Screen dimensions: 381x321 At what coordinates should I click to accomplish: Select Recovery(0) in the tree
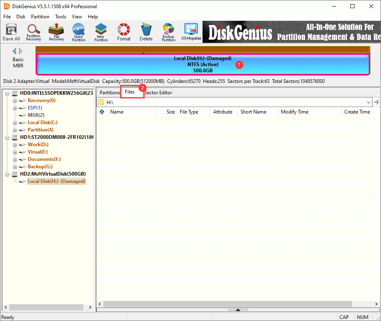pyautogui.click(x=42, y=100)
